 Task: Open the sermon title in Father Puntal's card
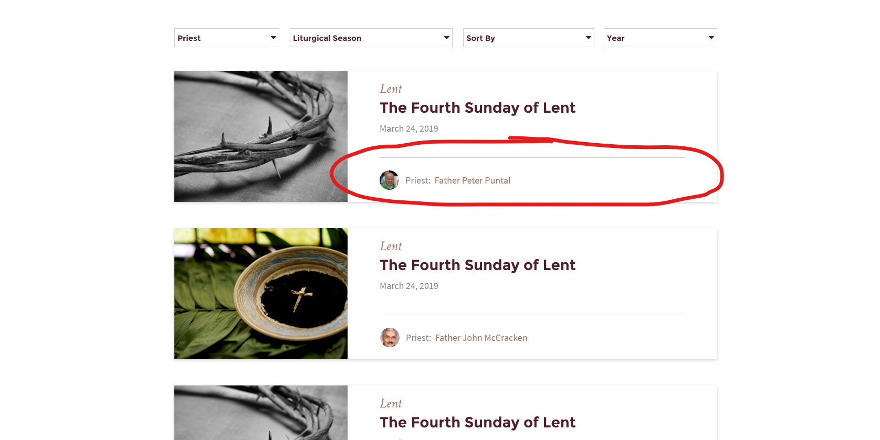point(477,108)
